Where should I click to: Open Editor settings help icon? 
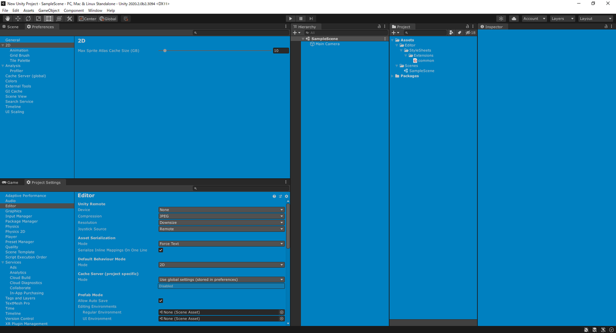(274, 196)
